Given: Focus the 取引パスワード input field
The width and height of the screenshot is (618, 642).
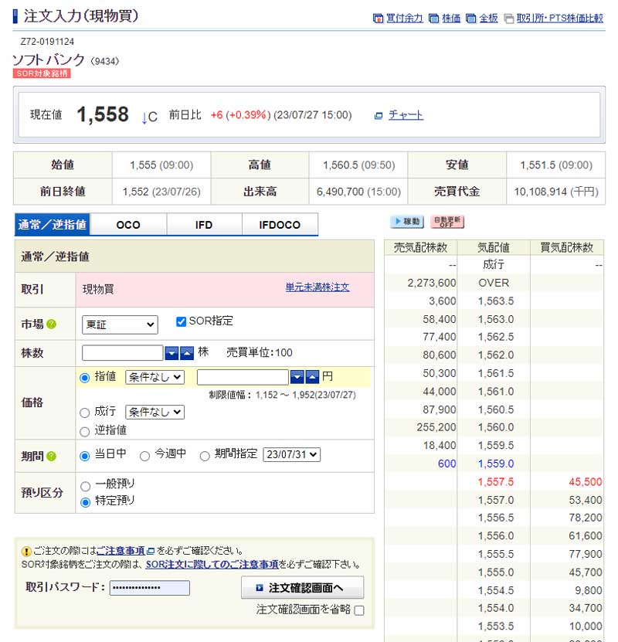Looking at the screenshot, I should (150, 588).
